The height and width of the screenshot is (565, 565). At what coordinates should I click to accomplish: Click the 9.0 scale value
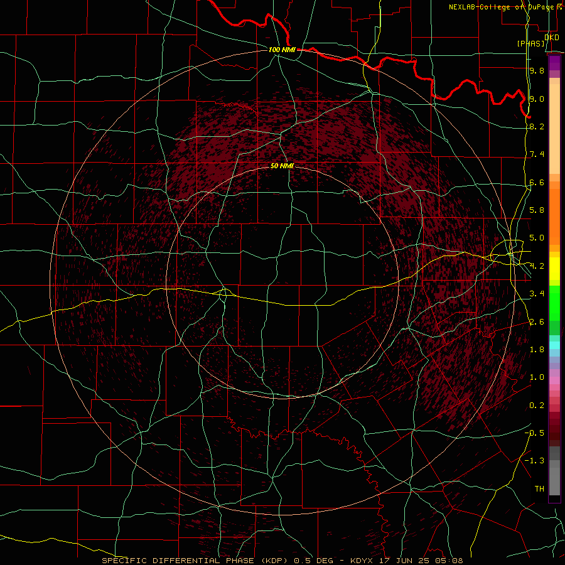coord(537,99)
